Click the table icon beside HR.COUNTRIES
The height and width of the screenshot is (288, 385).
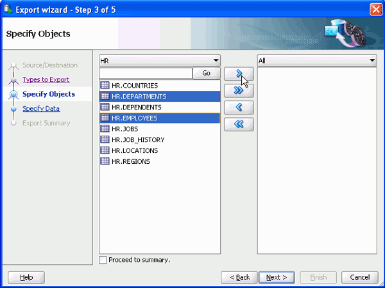105,85
